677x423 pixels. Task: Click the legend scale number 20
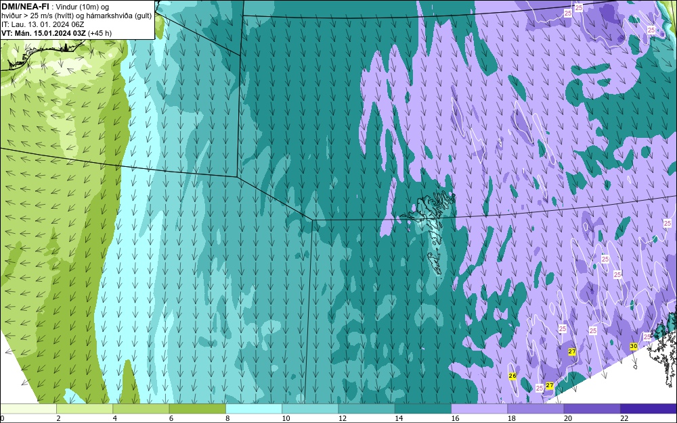coord(568,418)
